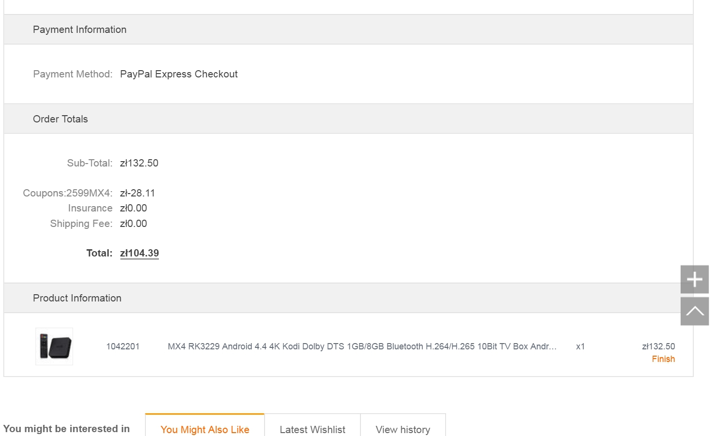This screenshot has height=436, width=715.
Task: Click the PayPal Express Checkout text
Action: click(x=179, y=74)
